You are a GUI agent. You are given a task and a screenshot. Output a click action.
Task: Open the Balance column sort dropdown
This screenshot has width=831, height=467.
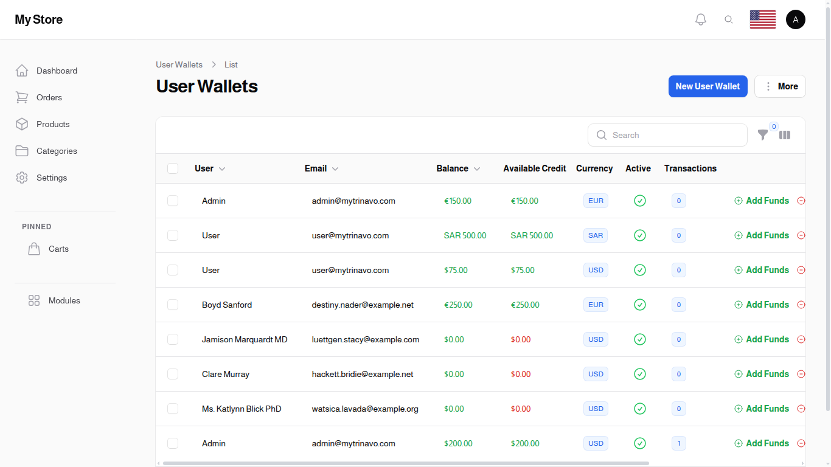pos(477,168)
